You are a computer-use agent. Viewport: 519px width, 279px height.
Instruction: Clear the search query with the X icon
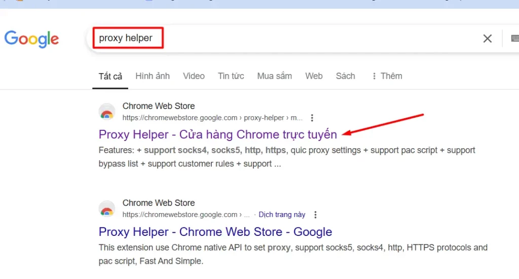[487, 39]
